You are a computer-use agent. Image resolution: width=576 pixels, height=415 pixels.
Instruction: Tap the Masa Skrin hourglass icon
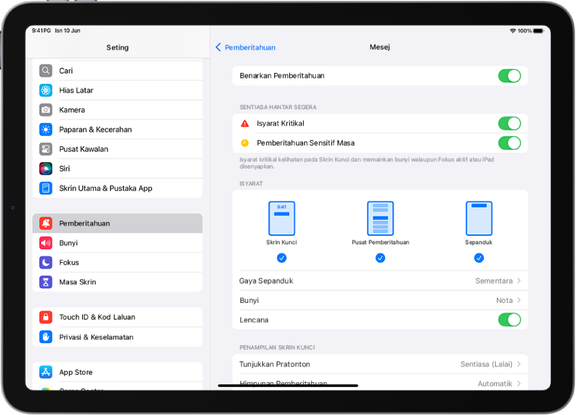click(46, 282)
